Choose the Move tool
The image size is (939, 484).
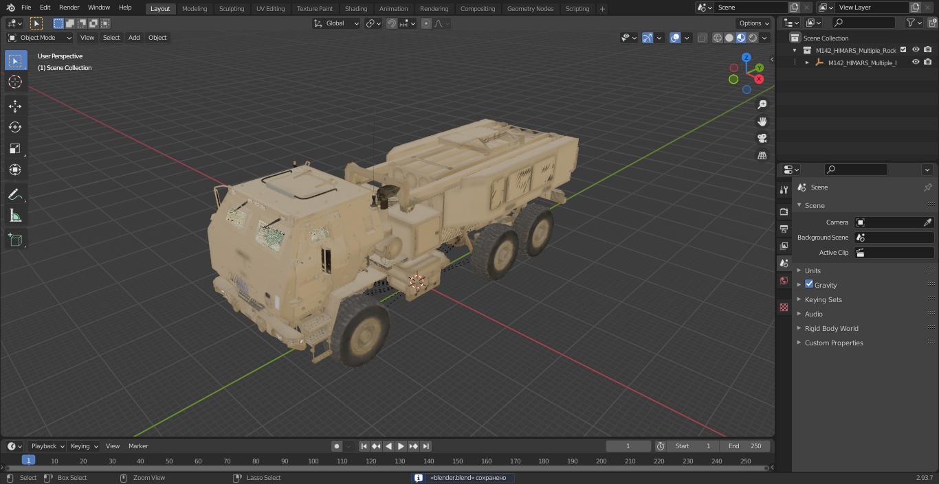(16, 106)
